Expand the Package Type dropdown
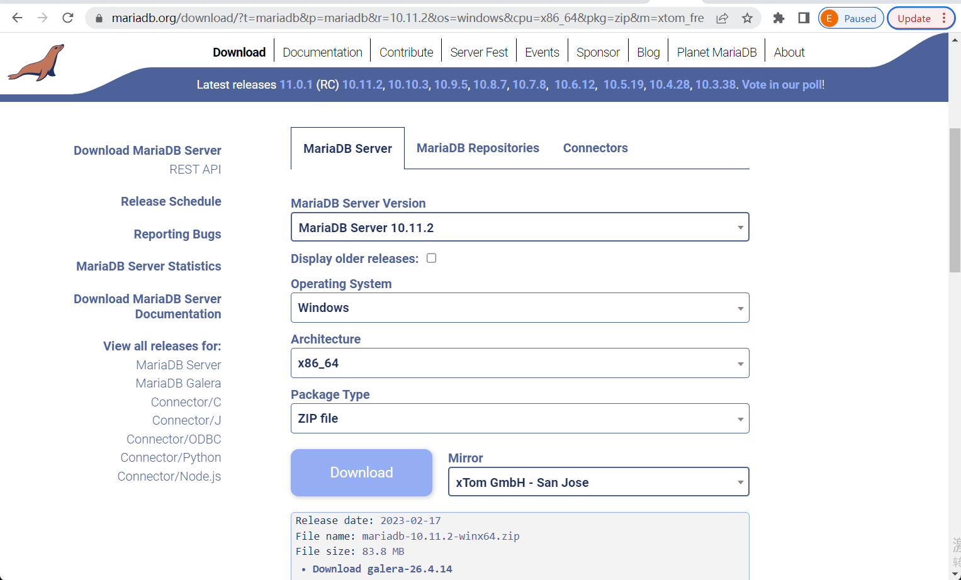 519,418
